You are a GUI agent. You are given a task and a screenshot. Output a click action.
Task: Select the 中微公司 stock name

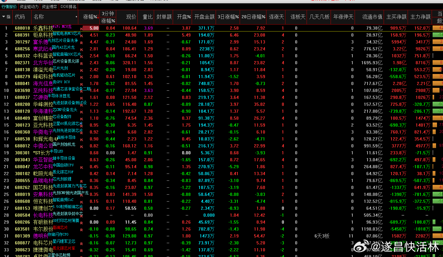pyautogui.click(x=43, y=146)
